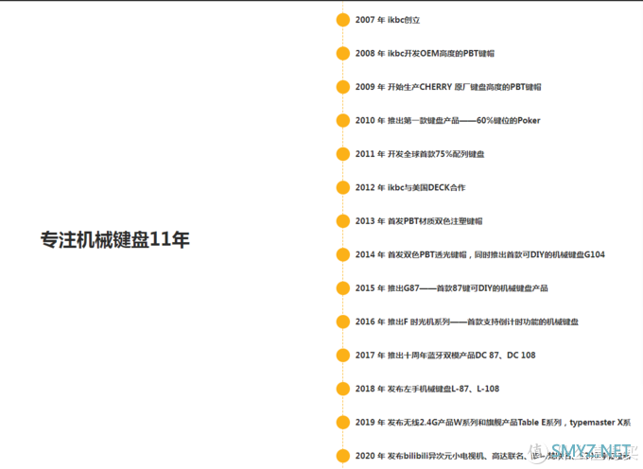Screen dimensions: 643x469
Task: Select the 2011 75% layout keyboard text
Action: coord(420,154)
